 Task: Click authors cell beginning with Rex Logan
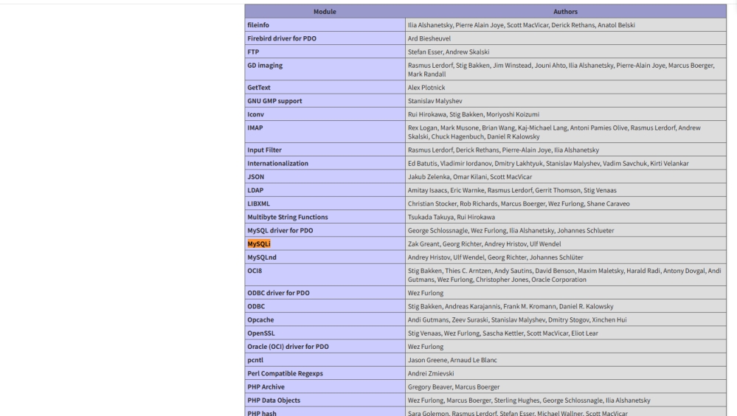[565, 132]
